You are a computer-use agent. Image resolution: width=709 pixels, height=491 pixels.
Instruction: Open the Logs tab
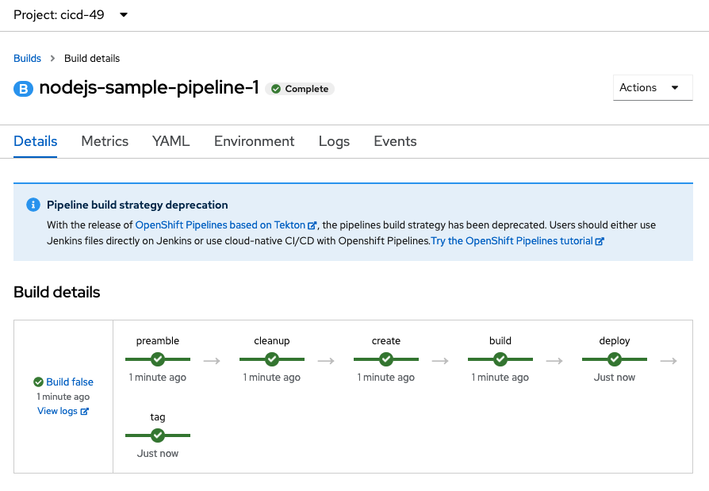coord(334,141)
